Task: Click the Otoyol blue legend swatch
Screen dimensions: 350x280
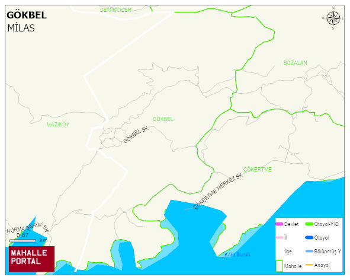Action: coord(309,237)
